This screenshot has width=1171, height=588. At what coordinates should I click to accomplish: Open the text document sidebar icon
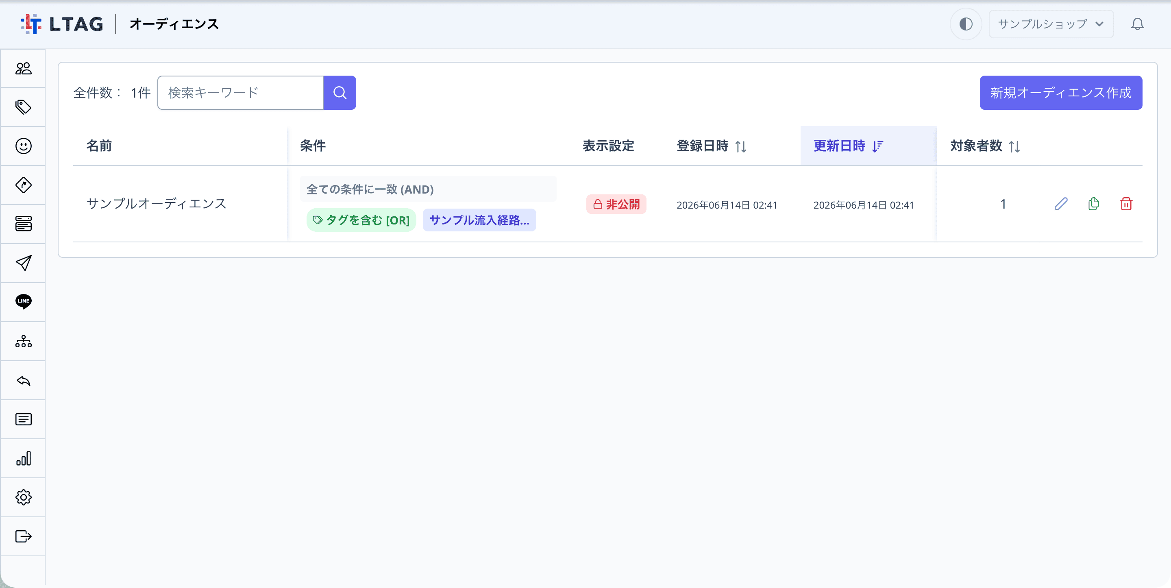coord(23,419)
